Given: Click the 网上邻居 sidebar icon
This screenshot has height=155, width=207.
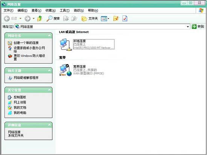Looking at the screenshot, I should pyautogui.click(x=10, y=102).
